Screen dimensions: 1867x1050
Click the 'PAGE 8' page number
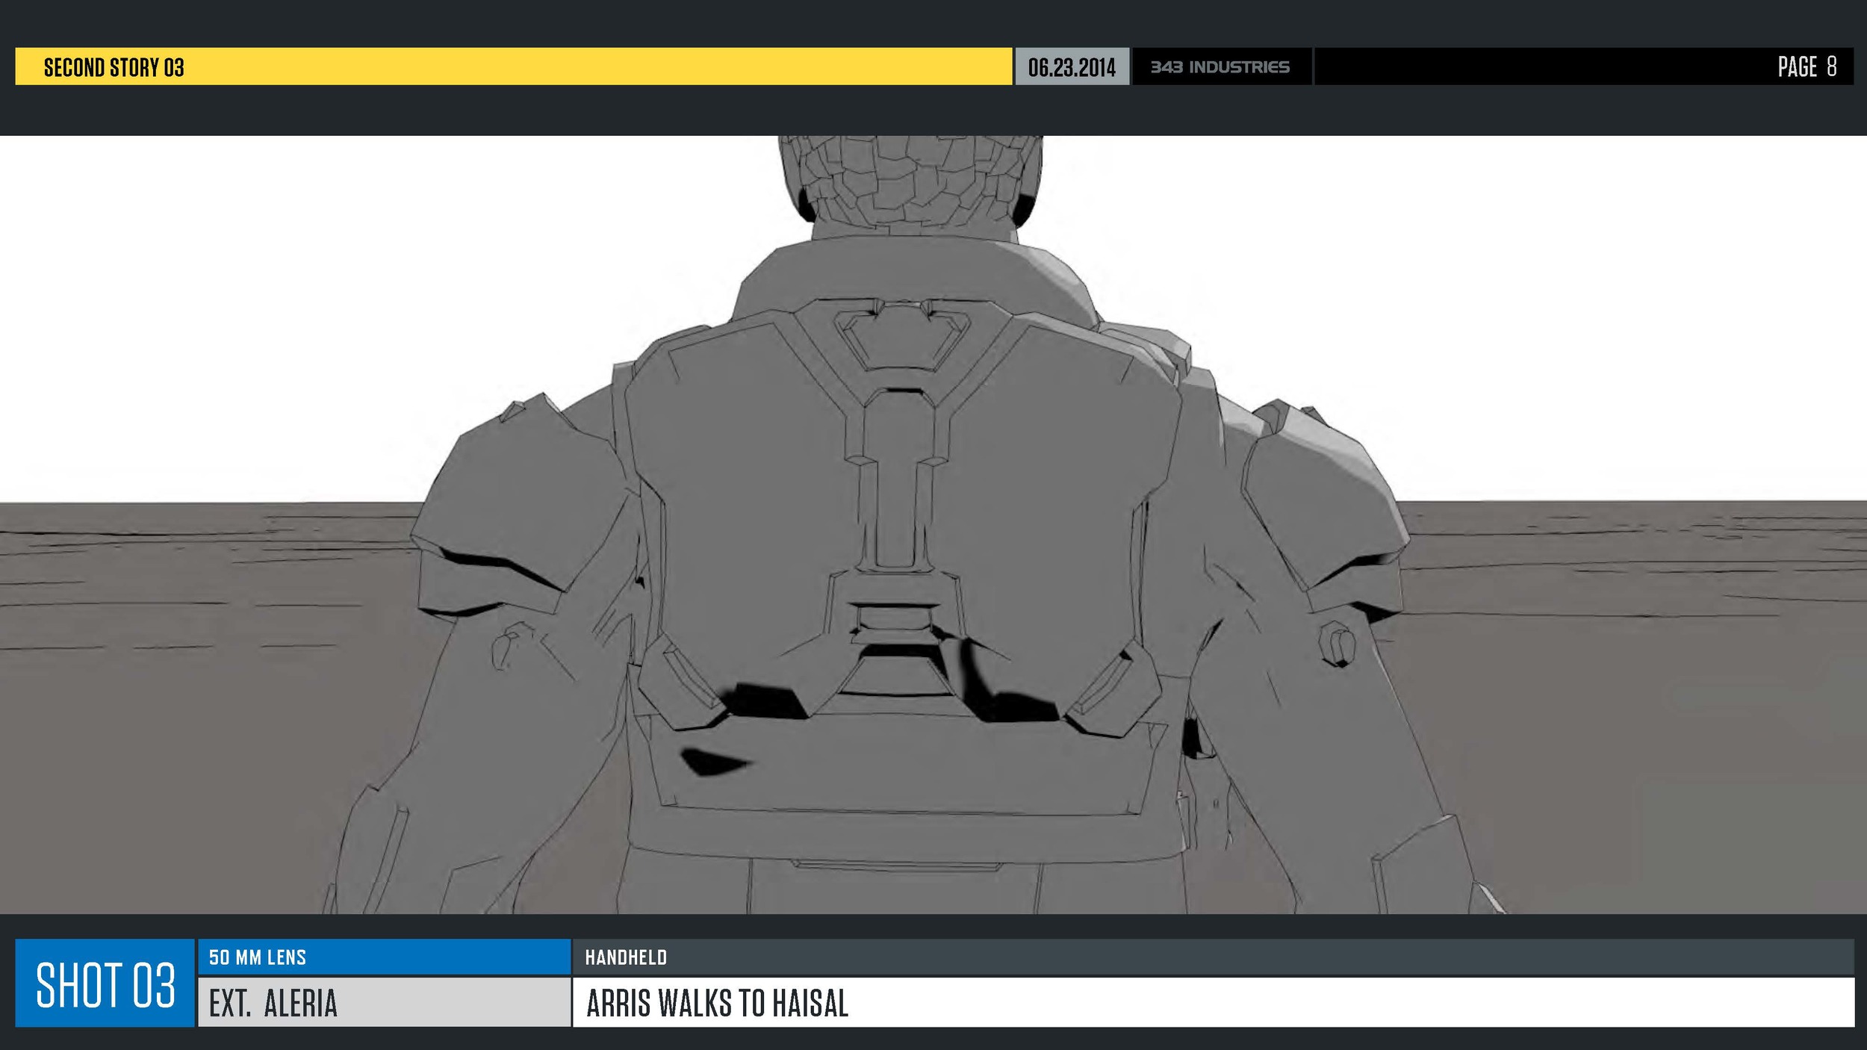1807,66
